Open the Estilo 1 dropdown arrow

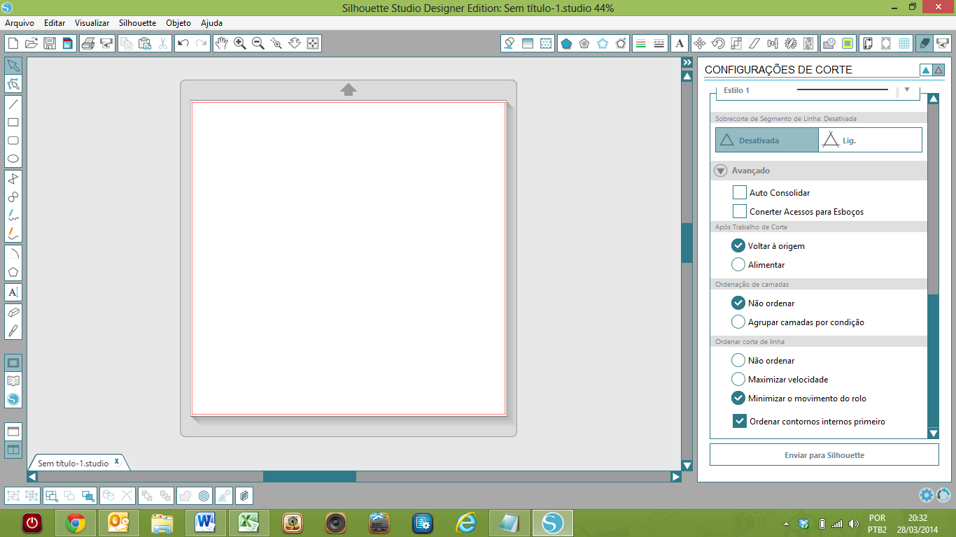click(x=907, y=89)
